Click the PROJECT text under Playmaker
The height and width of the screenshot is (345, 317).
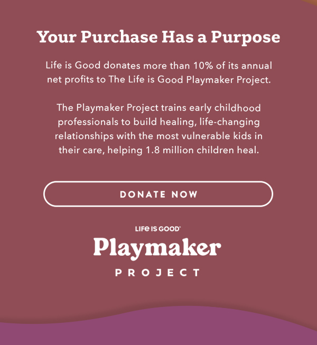tap(158, 273)
